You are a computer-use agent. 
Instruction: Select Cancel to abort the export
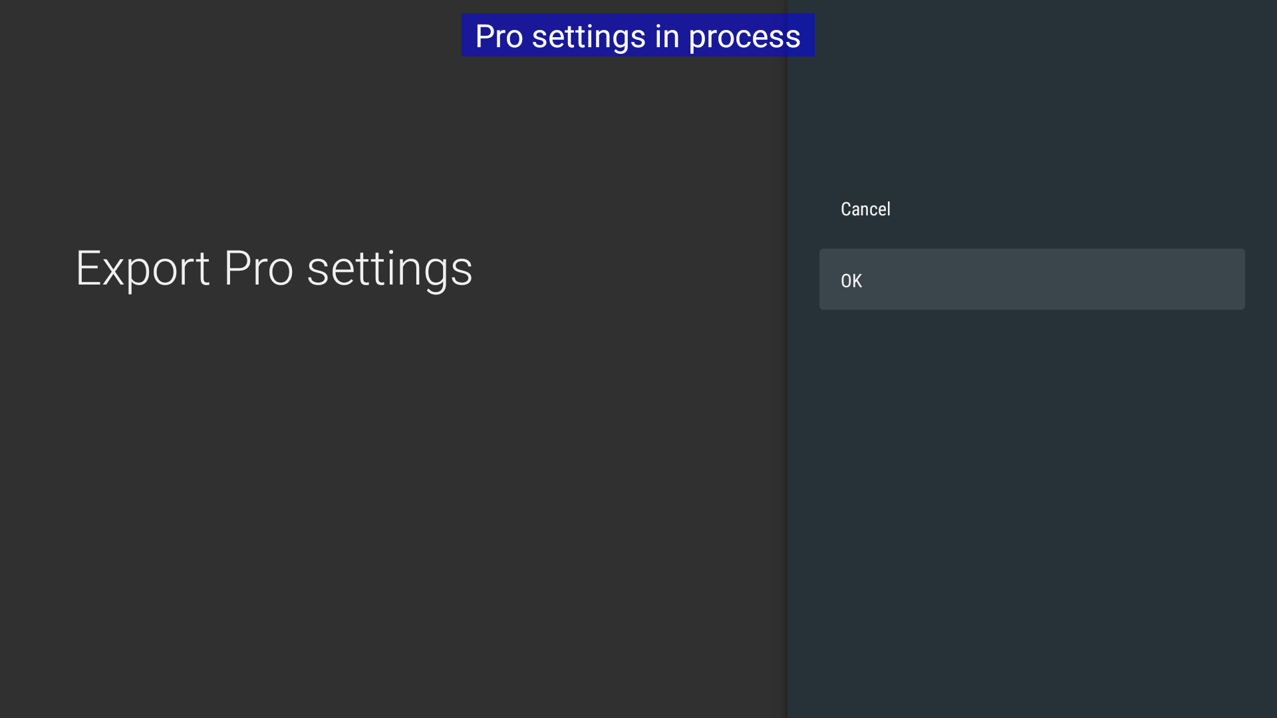click(x=1031, y=209)
